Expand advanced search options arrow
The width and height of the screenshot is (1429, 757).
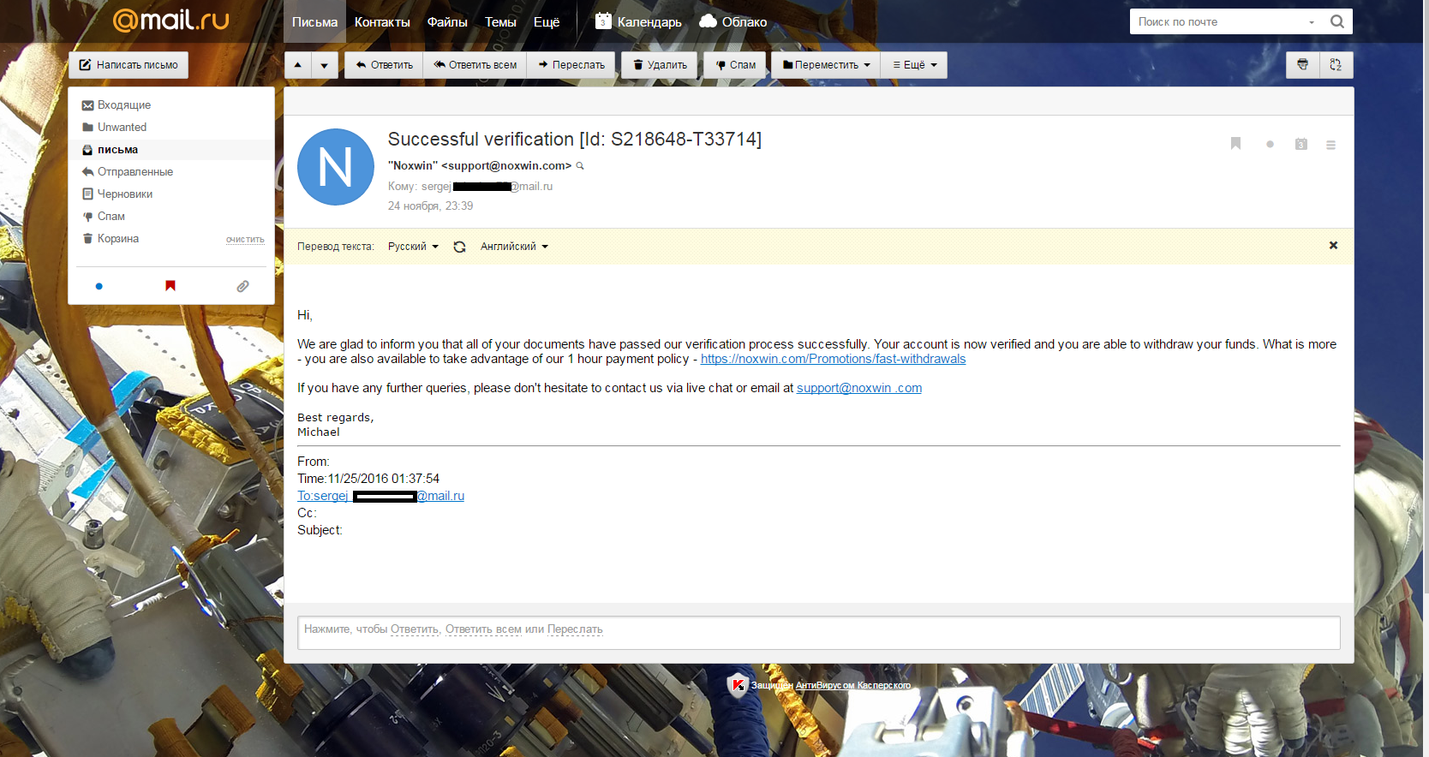(1312, 22)
